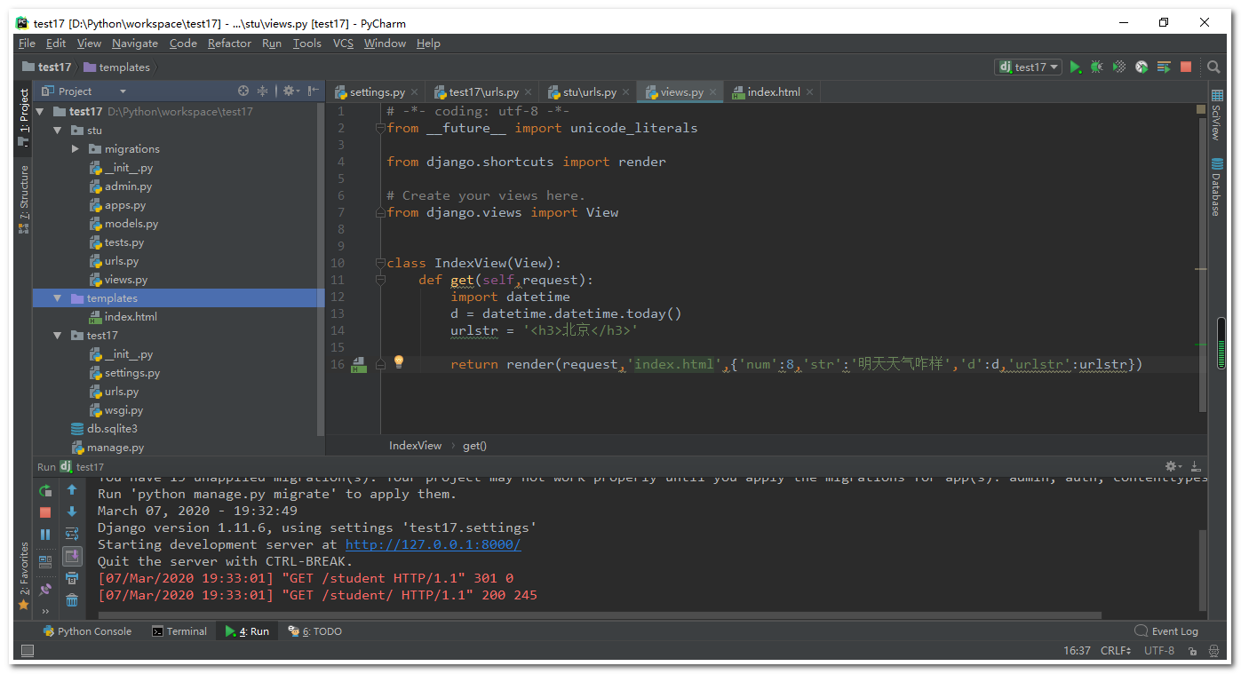
Task: Hide the Project tool window
Action: click(313, 91)
